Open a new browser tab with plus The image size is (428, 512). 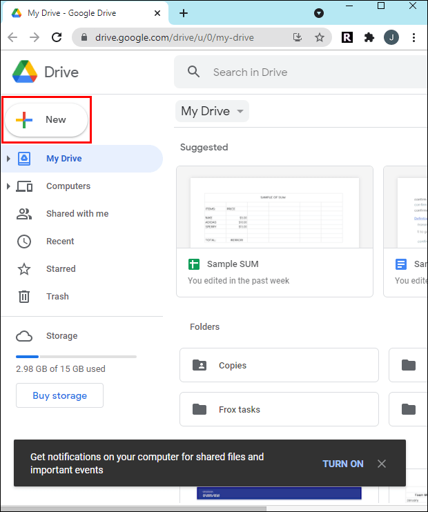[184, 13]
